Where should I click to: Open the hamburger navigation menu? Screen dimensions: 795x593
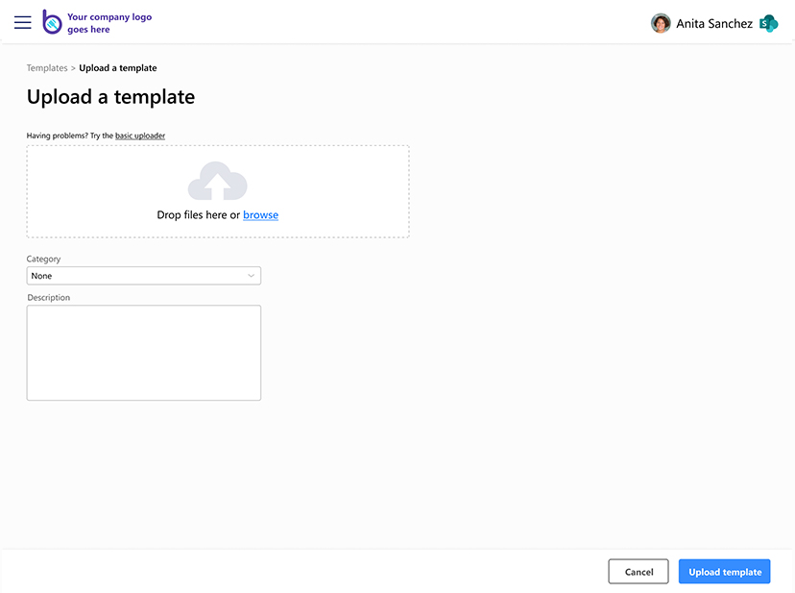click(x=23, y=22)
